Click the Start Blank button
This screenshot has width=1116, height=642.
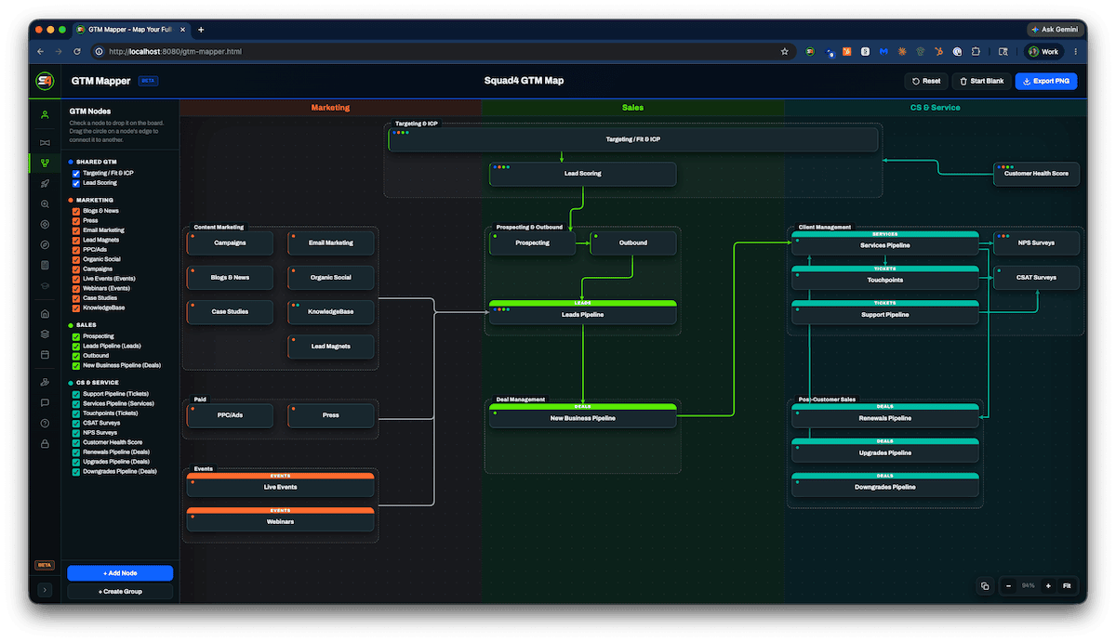981,81
